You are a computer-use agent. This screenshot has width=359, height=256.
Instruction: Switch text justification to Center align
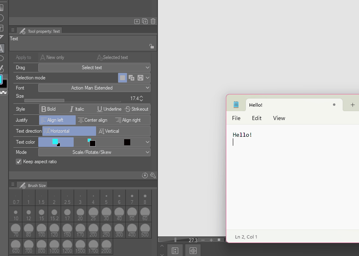(x=93, y=120)
